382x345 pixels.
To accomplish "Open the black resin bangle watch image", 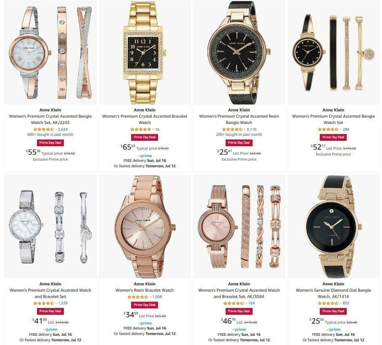I will (239, 53).
